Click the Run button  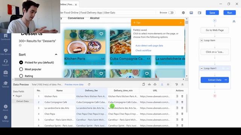pyautogui.click(x=230, y=13)
